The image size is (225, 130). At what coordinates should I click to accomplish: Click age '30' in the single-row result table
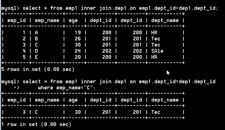click(78, 112)
